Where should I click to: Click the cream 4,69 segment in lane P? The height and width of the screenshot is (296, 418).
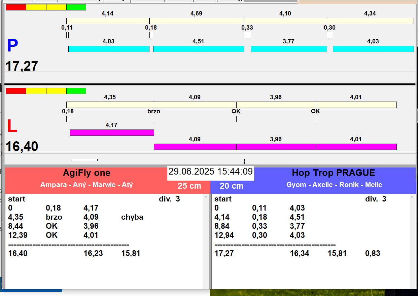197,21
